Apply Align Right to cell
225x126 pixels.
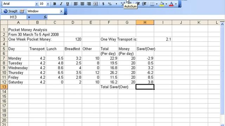coord(89,4)
